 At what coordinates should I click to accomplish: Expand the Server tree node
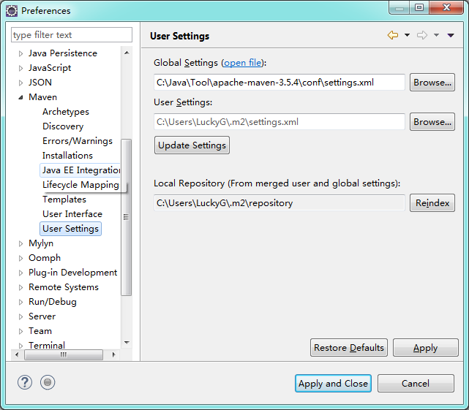pos(20,316)
